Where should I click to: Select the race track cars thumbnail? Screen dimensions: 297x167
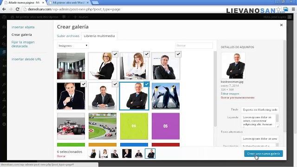103,126
